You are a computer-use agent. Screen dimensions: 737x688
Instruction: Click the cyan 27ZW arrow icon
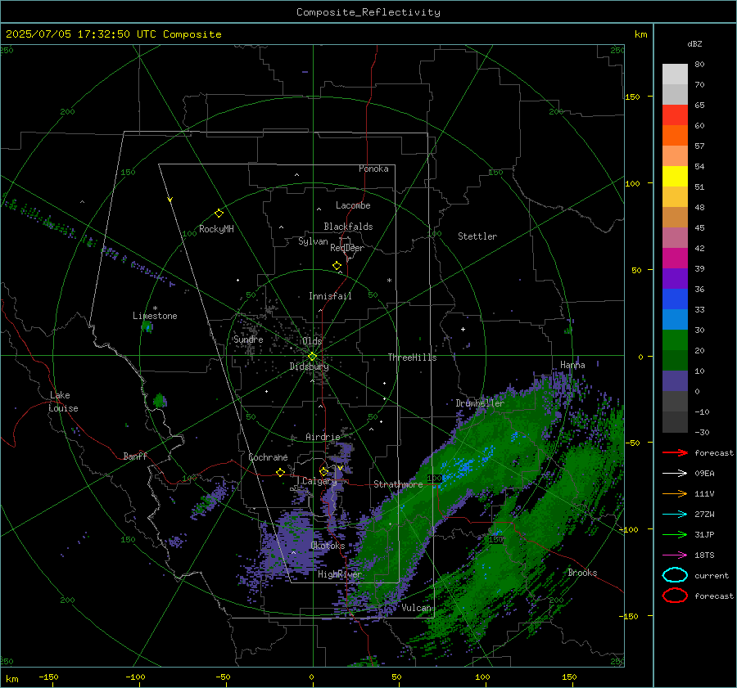tap(675, 515)
